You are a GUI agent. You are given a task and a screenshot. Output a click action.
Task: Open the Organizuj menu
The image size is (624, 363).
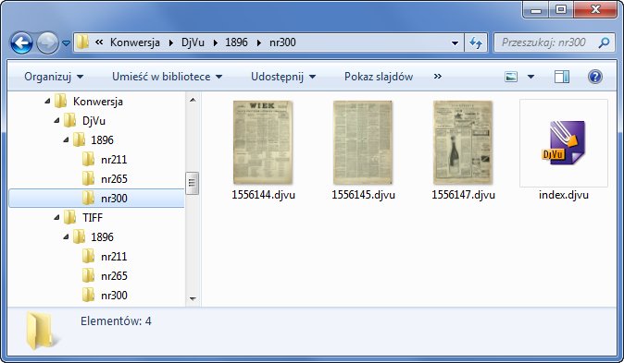tap(54, 77)
